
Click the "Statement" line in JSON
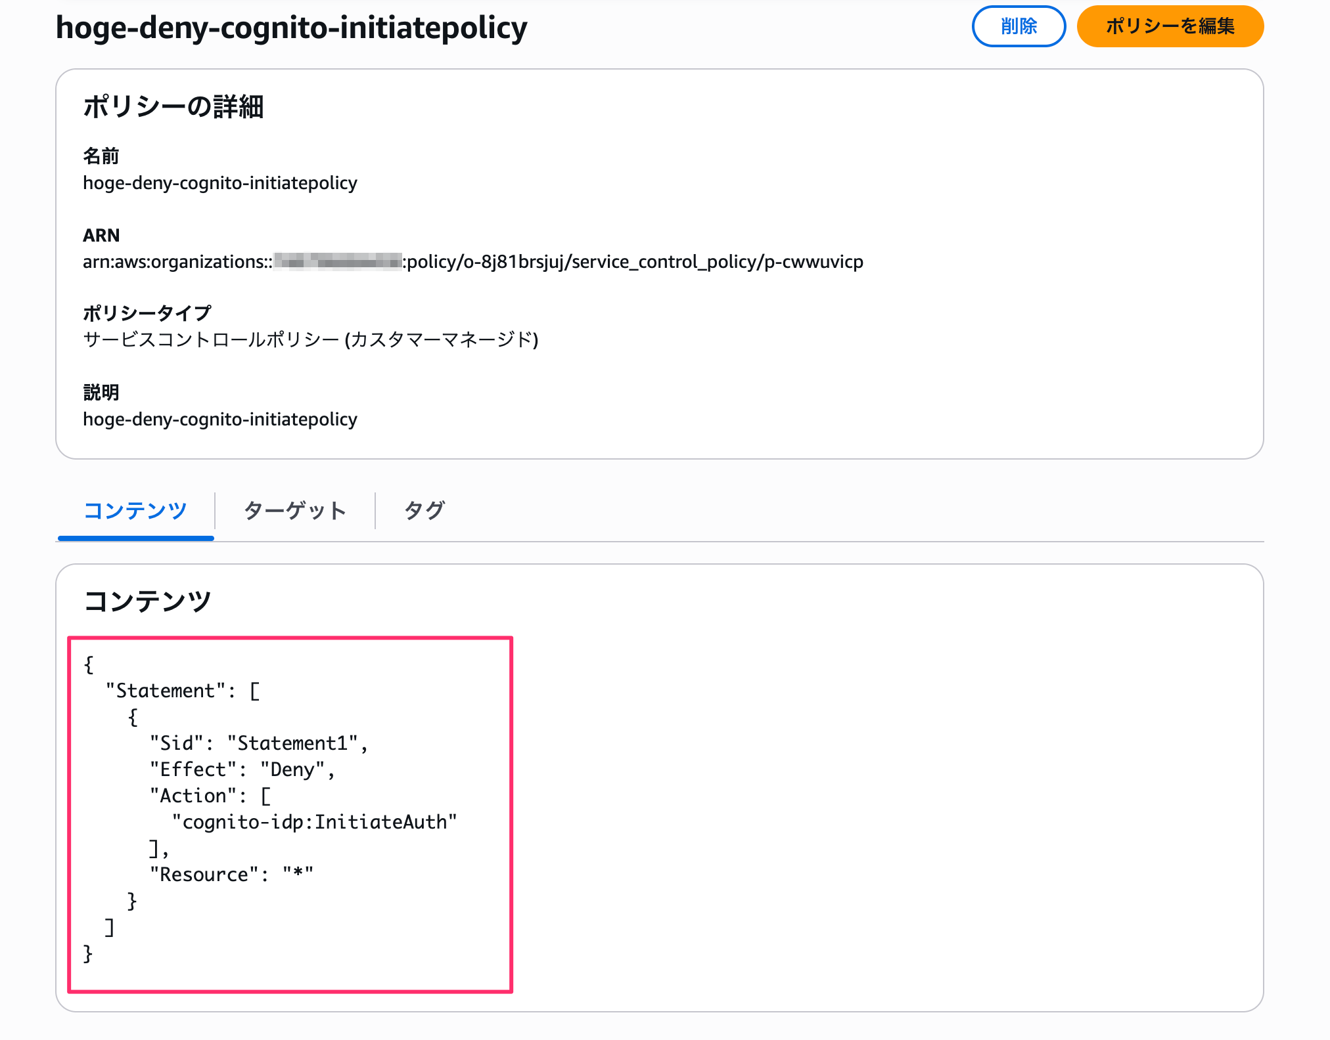point(183,691)
